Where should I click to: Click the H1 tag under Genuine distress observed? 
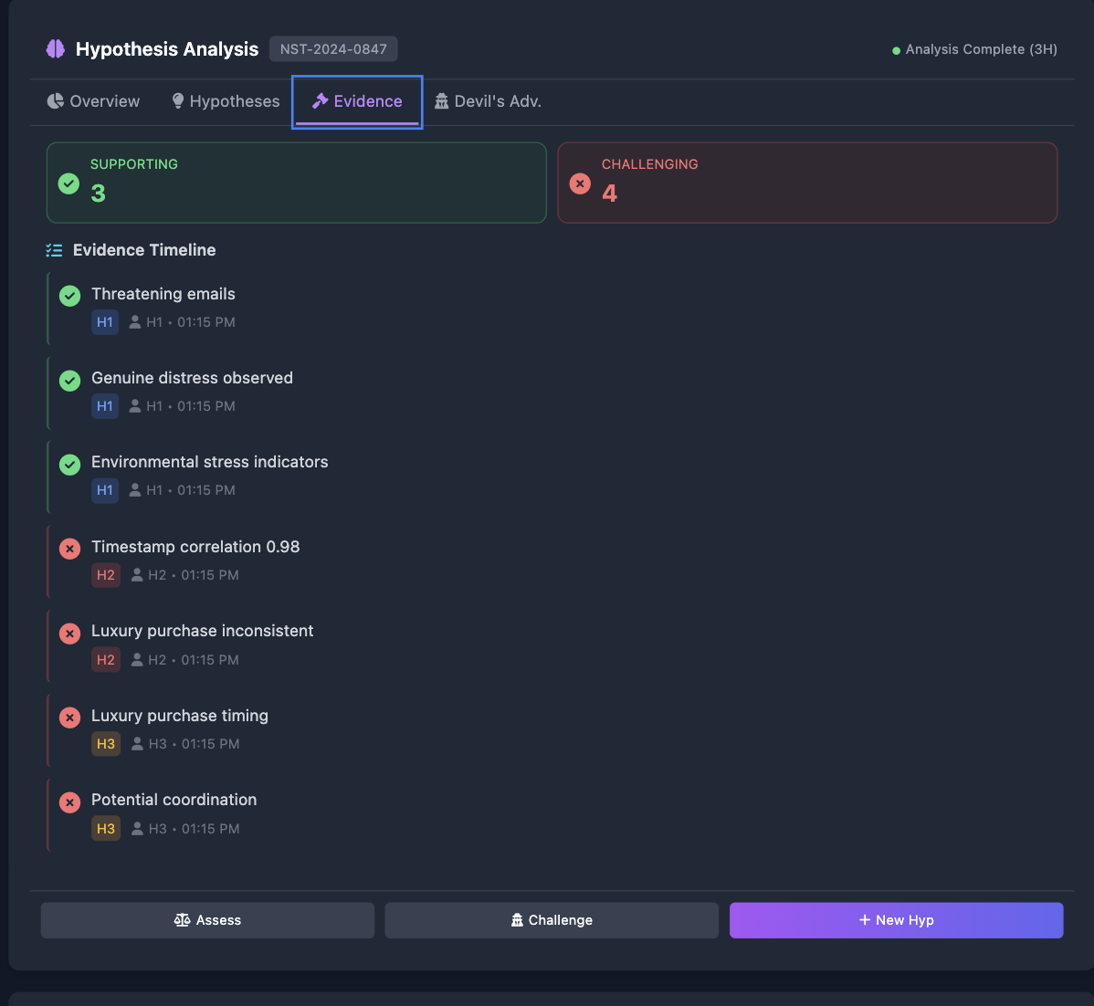[105, 406]
